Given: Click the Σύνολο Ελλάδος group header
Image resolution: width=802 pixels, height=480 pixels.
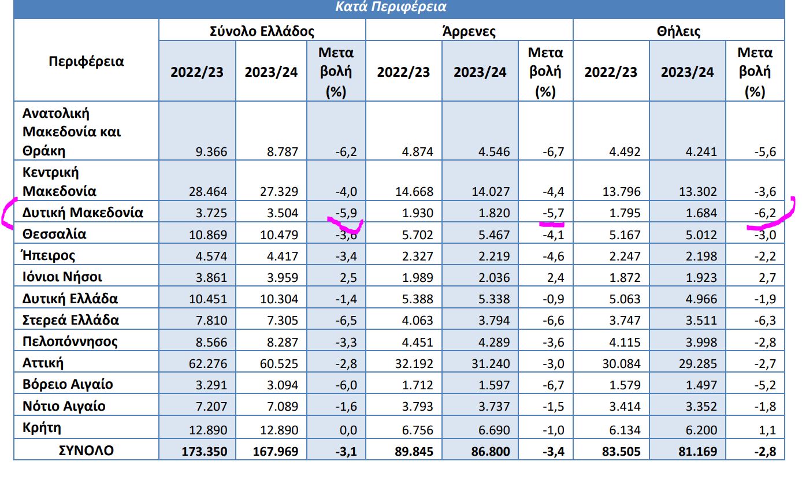Looking at the screenshot, I should pyautogui.click(x=262, y=31).
